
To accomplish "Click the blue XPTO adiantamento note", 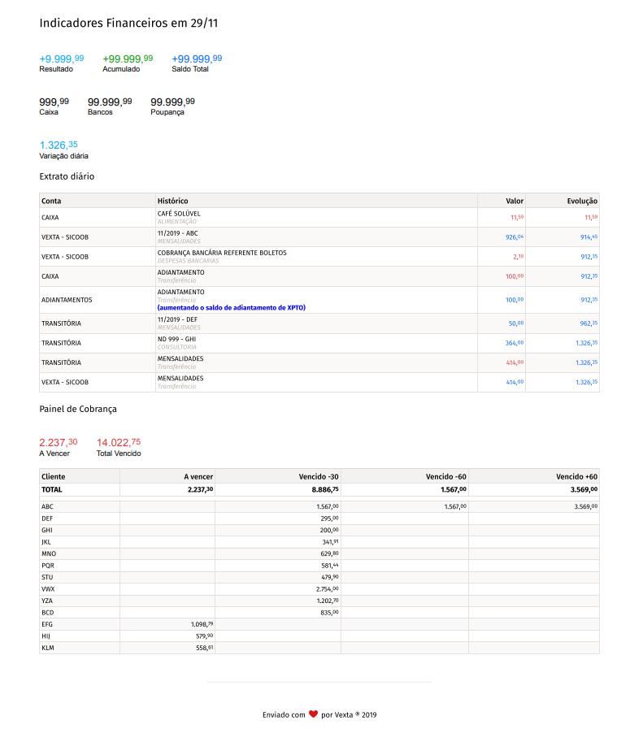I will [x=232, y=307].
